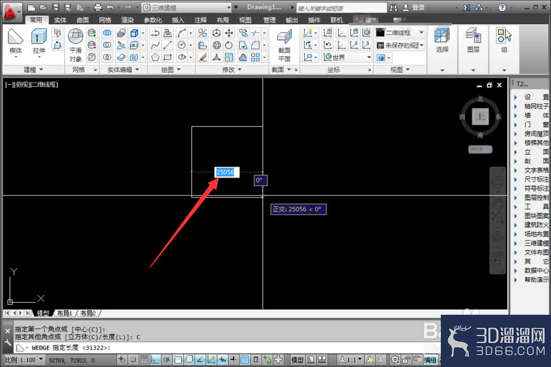Switch to the 网格 ribbon tab
The height and width of the screenshot is (367, 551).
105,20
